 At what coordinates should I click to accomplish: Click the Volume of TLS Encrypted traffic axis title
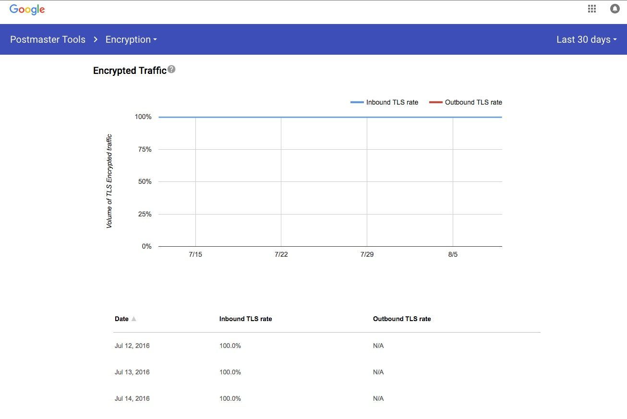[109, 181]
